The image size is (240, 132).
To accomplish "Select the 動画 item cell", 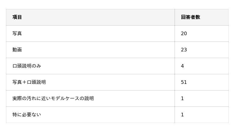I will (x=17, y=50).
